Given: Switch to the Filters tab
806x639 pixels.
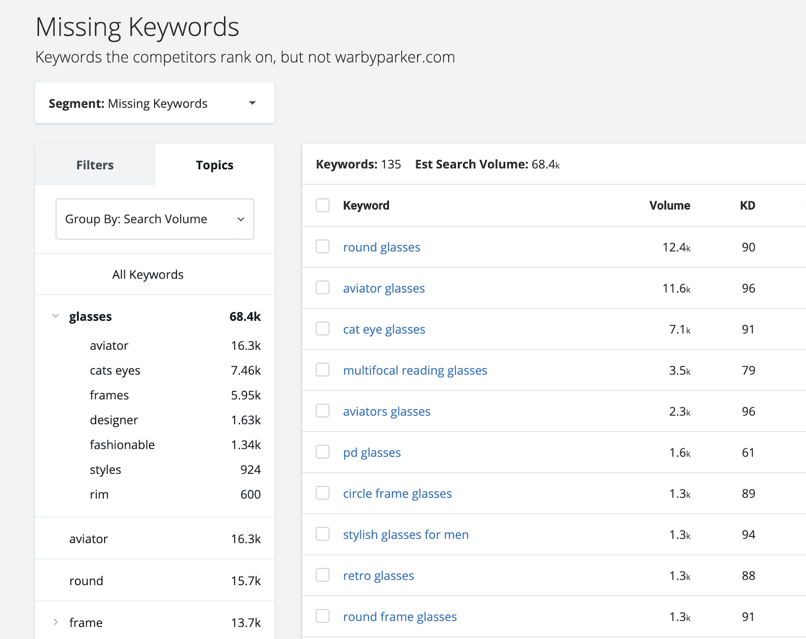Looking at the screenshot, I should click(x=95, y=165).
